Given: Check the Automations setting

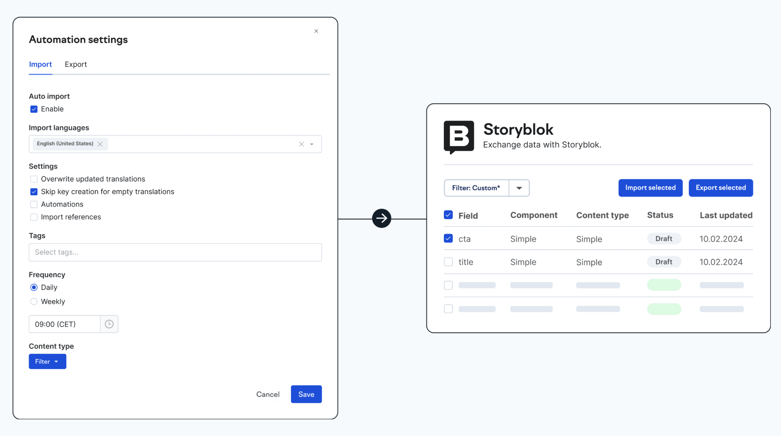Looking at the screenshot, I should tap(34, 204).
